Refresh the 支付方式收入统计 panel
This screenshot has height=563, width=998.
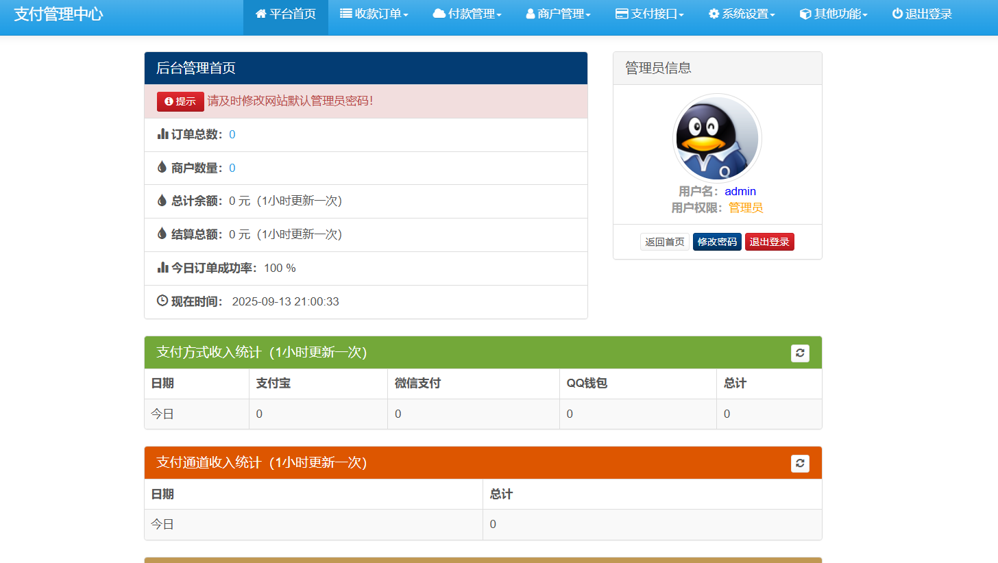click(x=800, y=353)
